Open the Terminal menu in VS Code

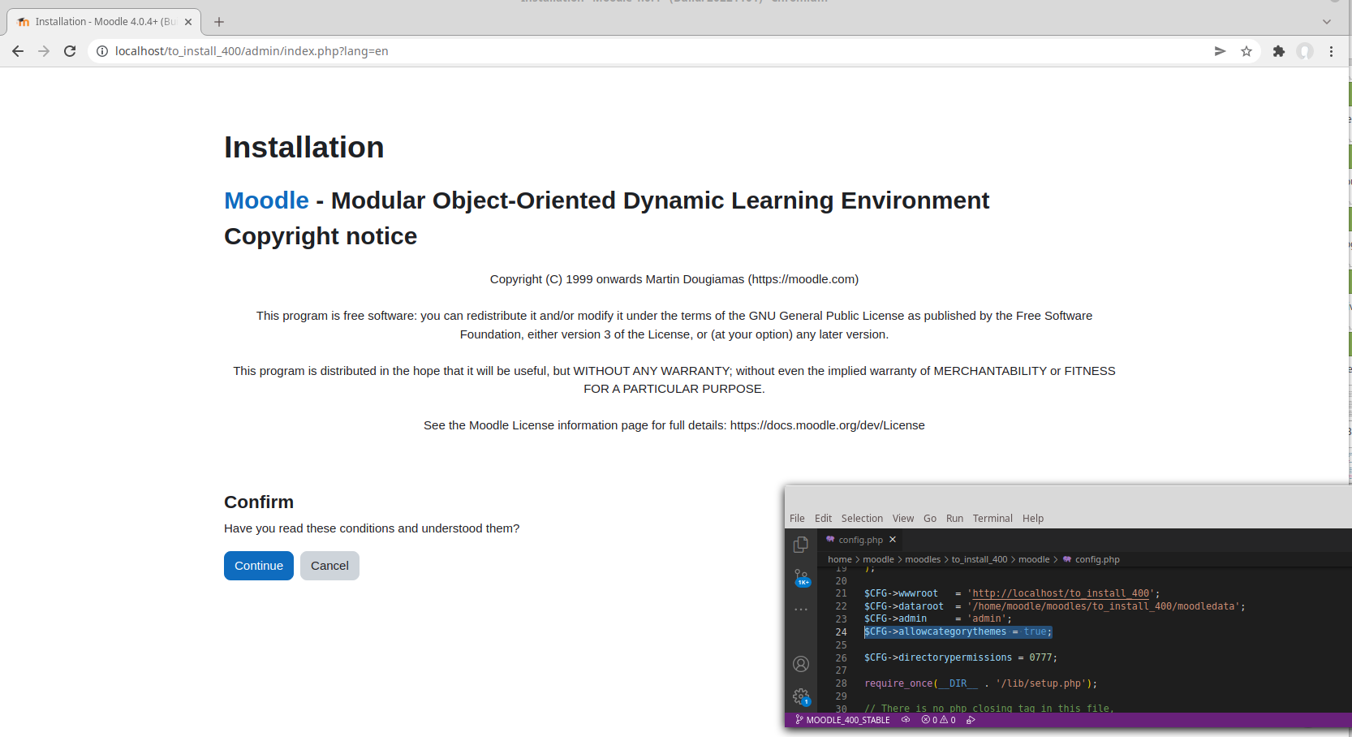(x=992, y=519)
